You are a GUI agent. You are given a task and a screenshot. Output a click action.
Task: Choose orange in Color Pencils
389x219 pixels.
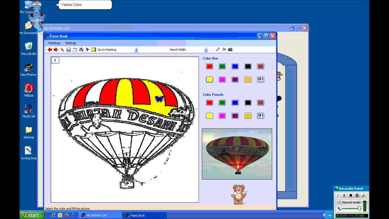coord(248,116)
